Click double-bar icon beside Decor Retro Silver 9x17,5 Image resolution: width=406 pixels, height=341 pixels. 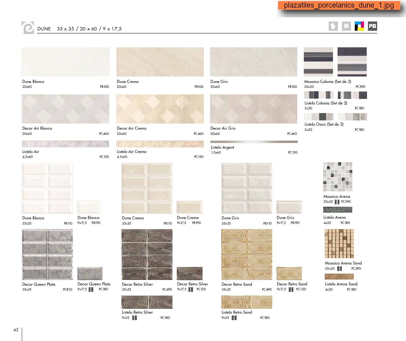(191, 289)
